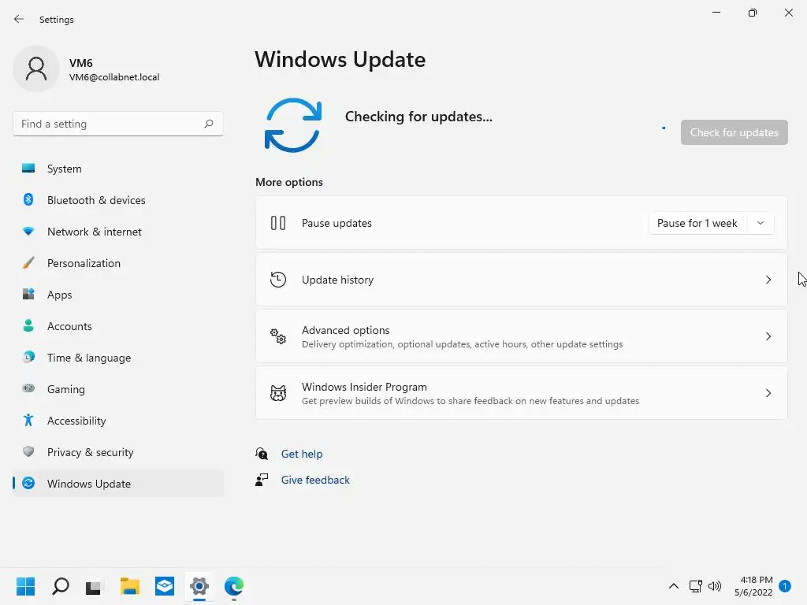Open Task View from the taskbar
The height and width of the screenshot is (605, 807).
point(94,586)
